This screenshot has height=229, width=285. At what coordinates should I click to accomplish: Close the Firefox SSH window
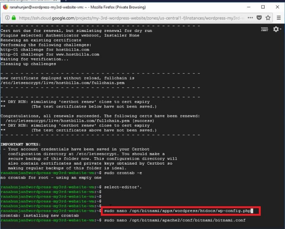click(x=277, y=7)
